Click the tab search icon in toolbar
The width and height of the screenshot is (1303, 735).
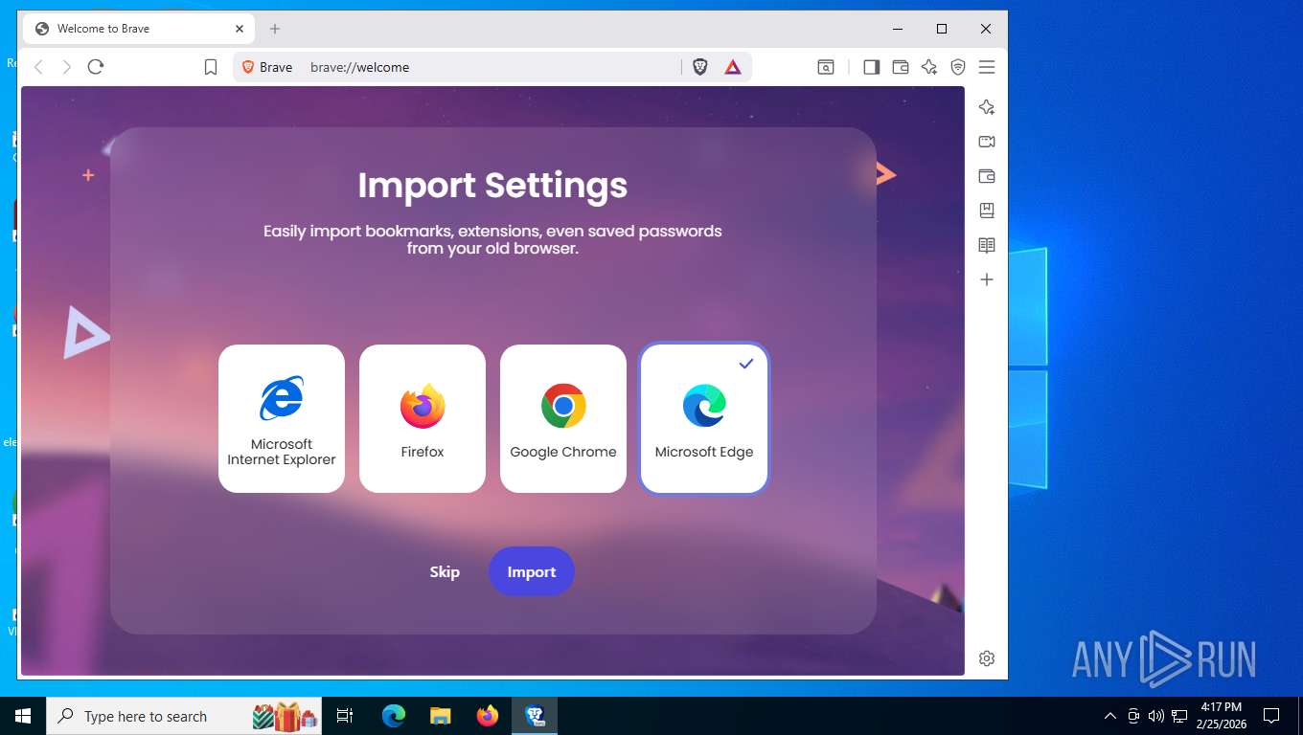click(826, 67)
